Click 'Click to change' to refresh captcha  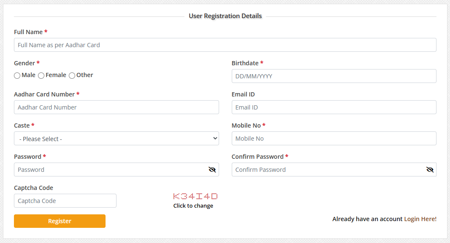[x=193, y=206]
